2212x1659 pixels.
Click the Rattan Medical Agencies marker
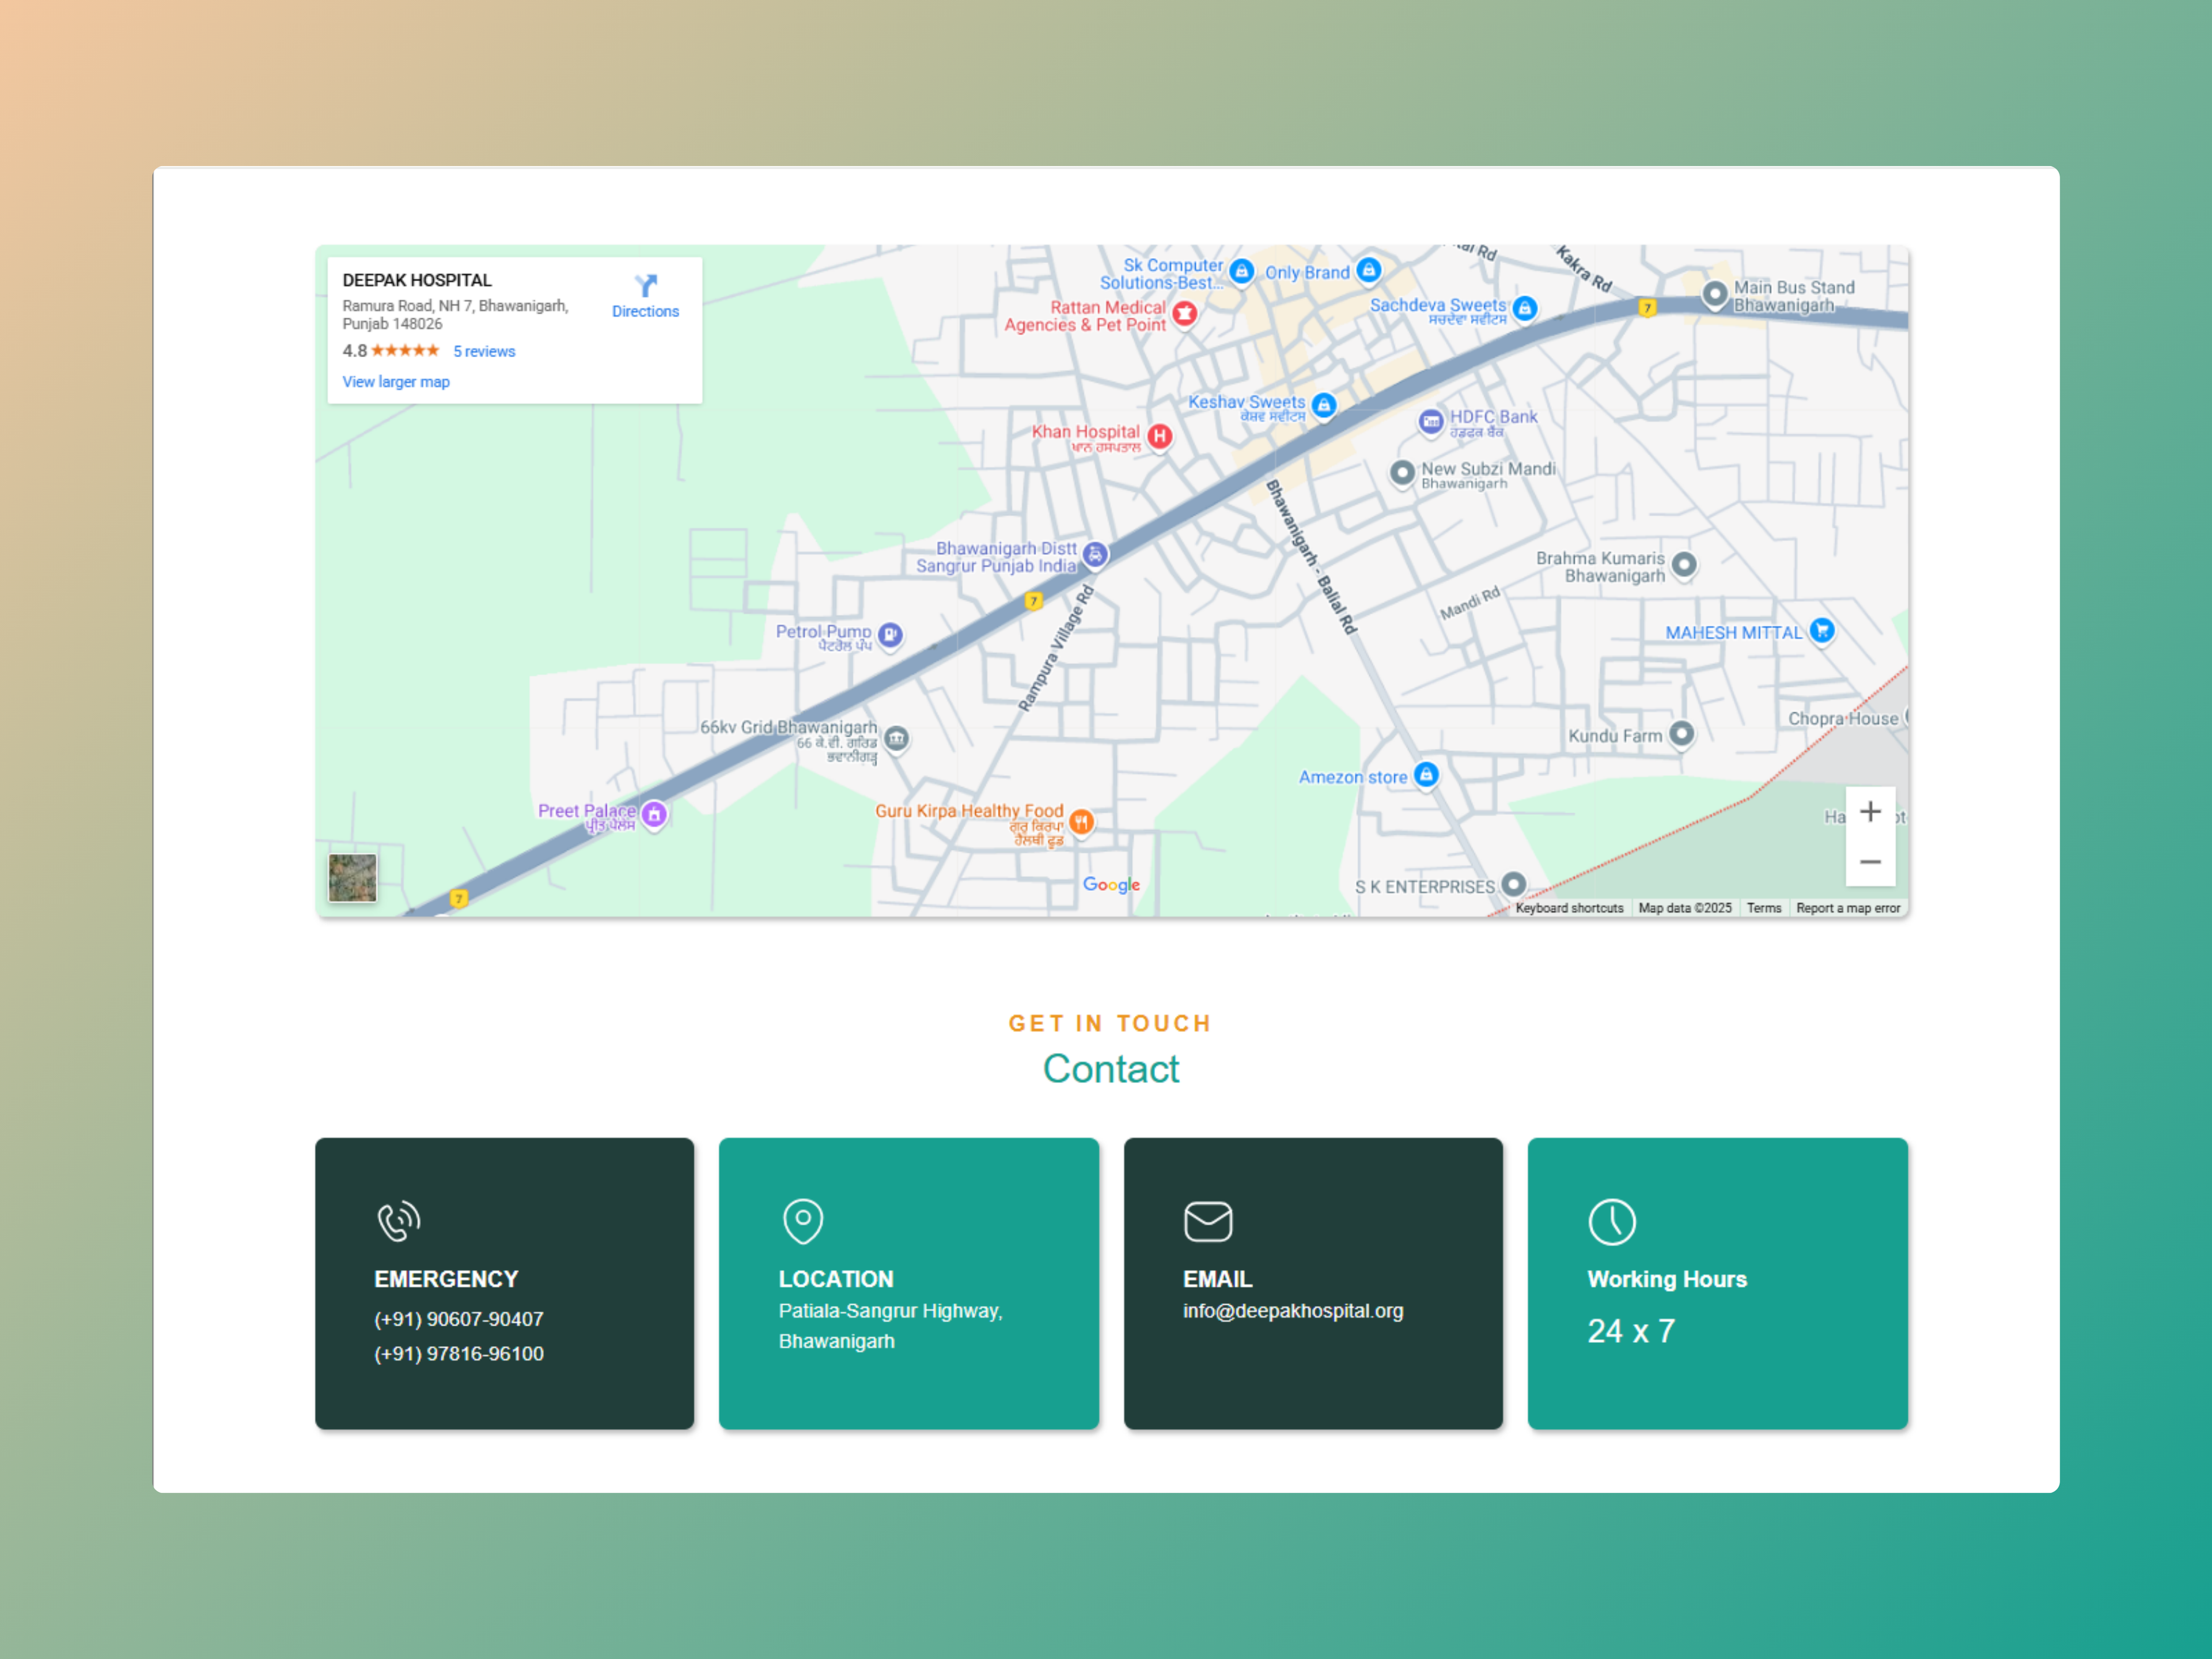pyautogui.click(x=1185, y=313)
